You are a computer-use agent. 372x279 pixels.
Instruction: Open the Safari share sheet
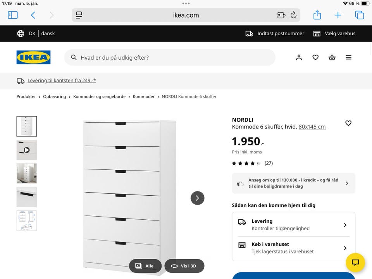[x=317, y=15]
